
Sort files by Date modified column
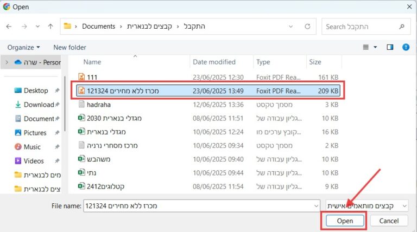(214, 62)
